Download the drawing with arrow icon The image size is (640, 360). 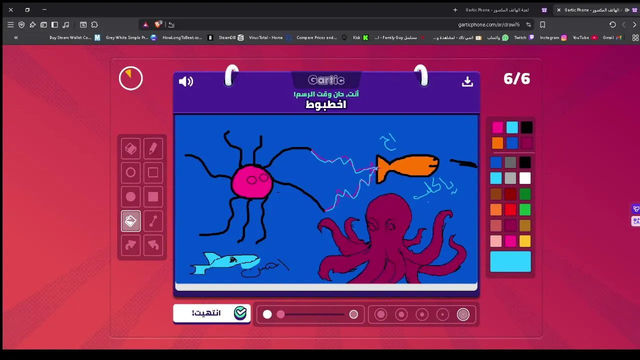point(467,81)
